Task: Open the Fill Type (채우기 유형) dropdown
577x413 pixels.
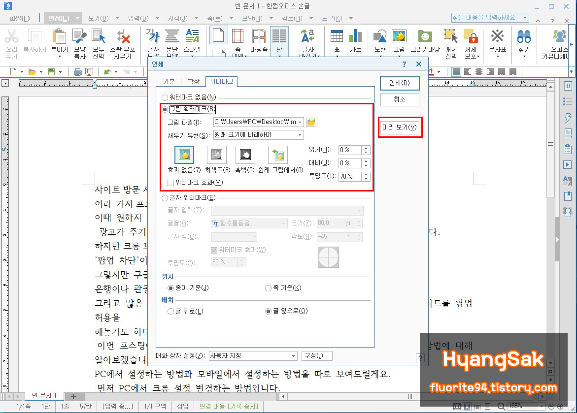Action: point(300,135)
